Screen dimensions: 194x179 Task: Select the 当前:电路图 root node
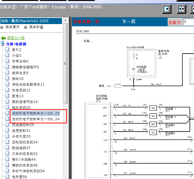pyautogui.click(x=16, y=44)
